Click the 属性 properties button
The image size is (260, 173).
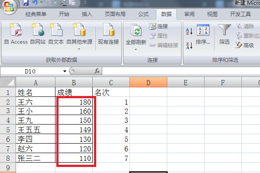point(159,36)
